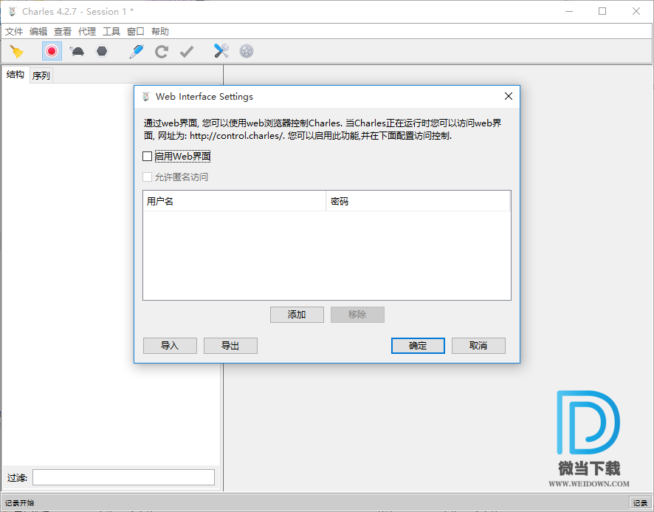Open the 查看 menu
654x512 pixels.
tap(63, 31)
